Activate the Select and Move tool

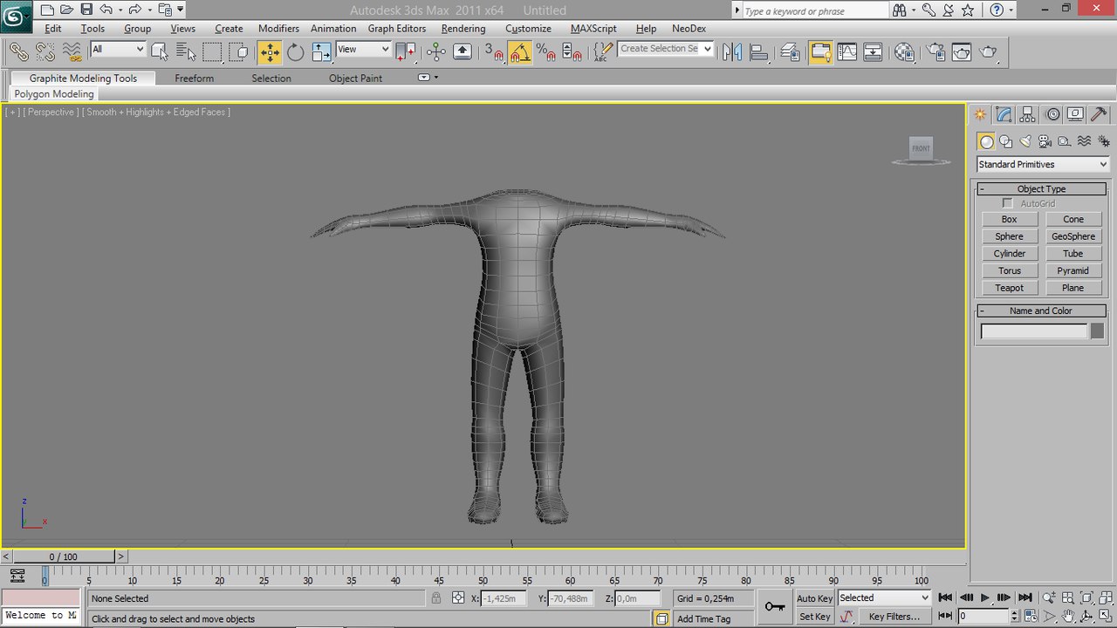click(270, 52)
